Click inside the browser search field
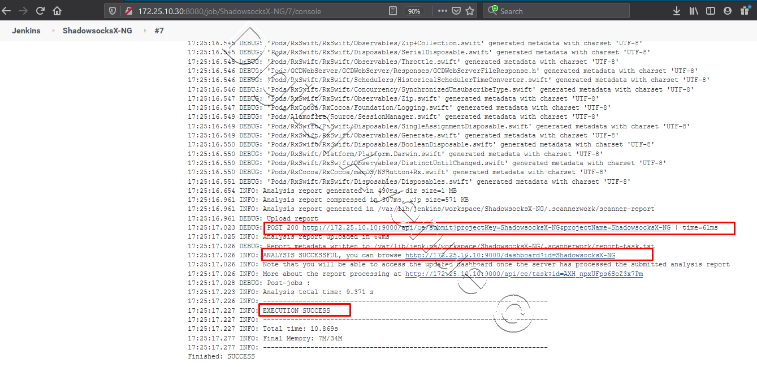This screenshot has height=367, width=757. coord(560,10)
